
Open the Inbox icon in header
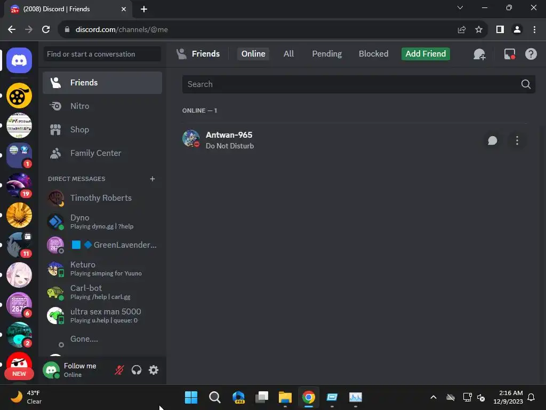point(509,54)
